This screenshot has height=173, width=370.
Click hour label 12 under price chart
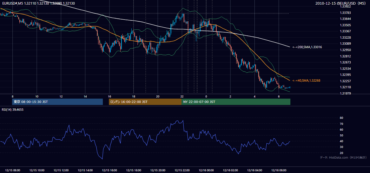point(61,96)
